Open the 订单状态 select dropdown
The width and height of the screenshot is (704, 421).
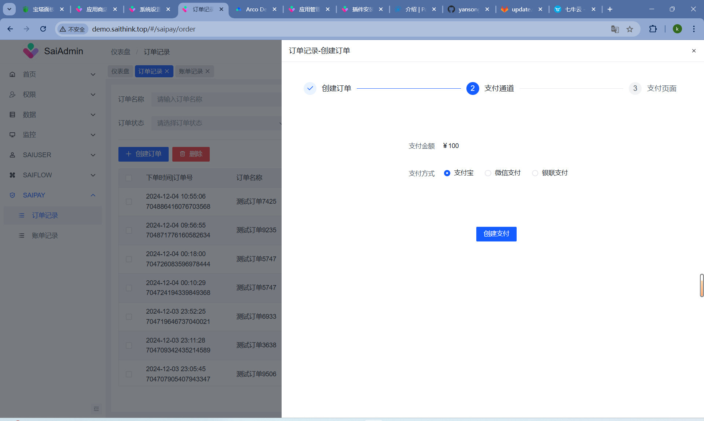click(x=216, y=123)
